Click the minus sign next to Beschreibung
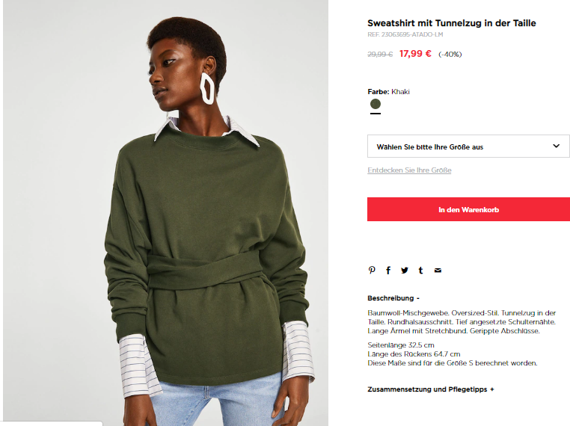The height and width of the screenshot is (426, 570). (418, 298)
